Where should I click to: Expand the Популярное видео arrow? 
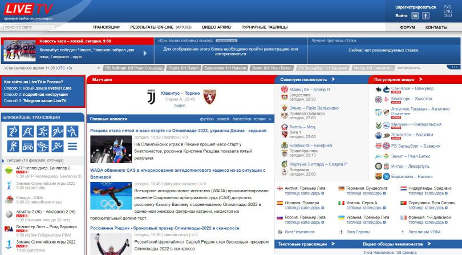[x=421, y=79]
